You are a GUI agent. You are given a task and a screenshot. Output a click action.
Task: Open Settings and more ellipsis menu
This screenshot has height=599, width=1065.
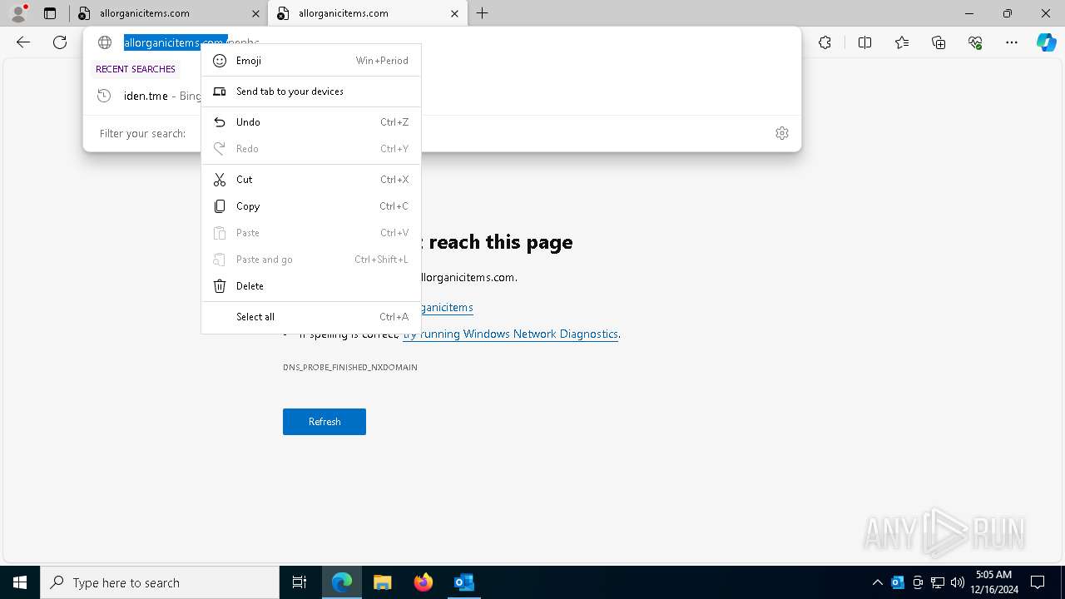(1012, 42)
